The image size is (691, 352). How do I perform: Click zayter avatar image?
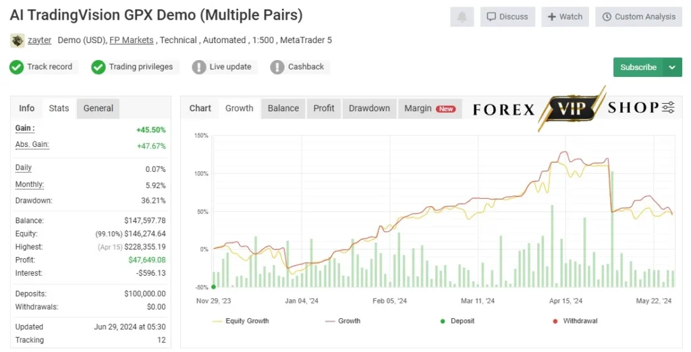(x=17, y=40)
